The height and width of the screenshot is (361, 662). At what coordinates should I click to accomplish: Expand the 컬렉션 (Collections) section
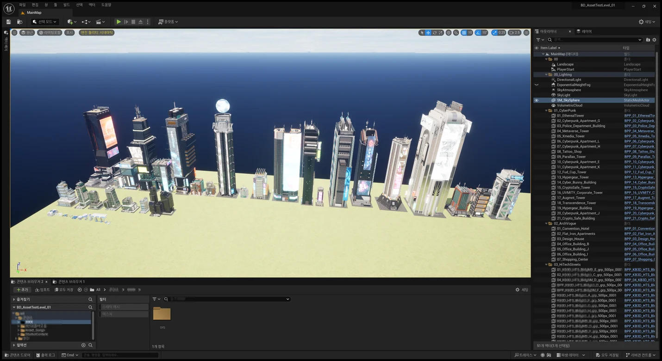[x=14, y=345]
